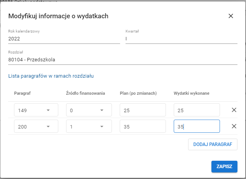Click the 'Źródło finansowania' column header
This screenshot has height=179, width=246.
tap(85, 93)
